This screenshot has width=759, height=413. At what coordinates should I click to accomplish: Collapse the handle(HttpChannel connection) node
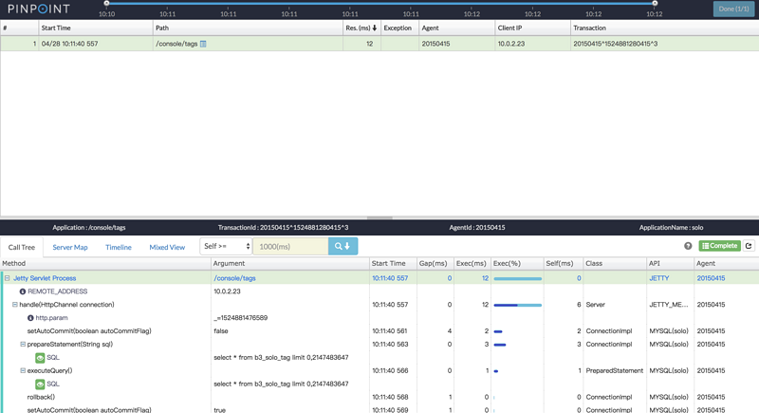pos(15,305)
